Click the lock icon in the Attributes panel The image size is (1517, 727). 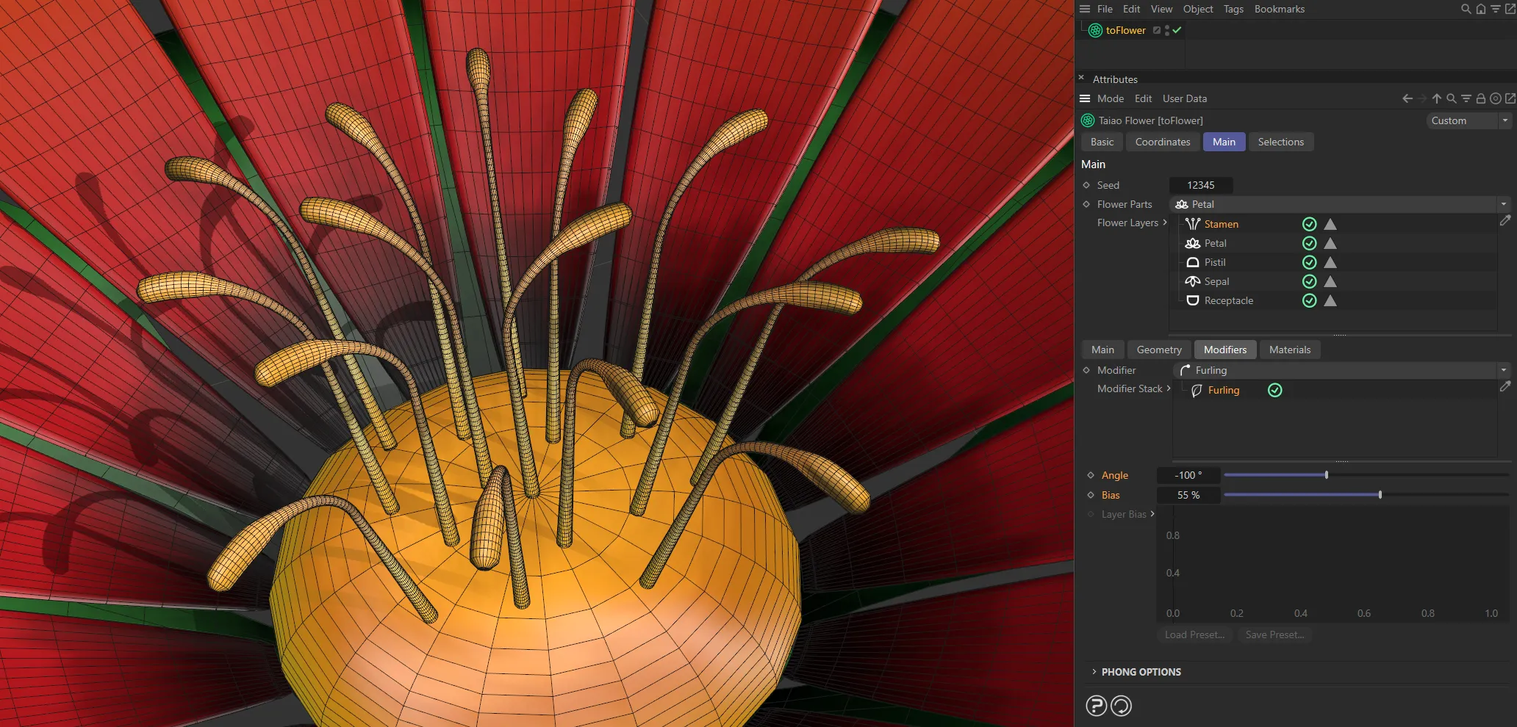tap(1481, 98)
